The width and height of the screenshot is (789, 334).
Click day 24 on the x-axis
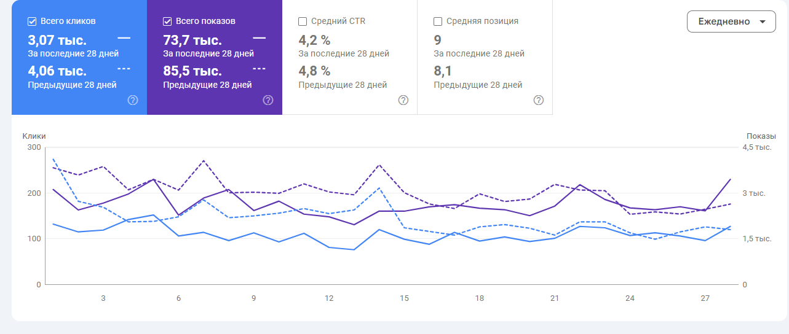tap(630, 298)
